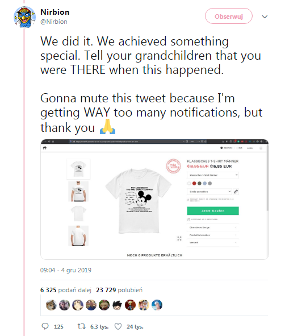Like the tweet with heart icon
Viewport: 285px width, 336px height.
click(x=118, y=326)
